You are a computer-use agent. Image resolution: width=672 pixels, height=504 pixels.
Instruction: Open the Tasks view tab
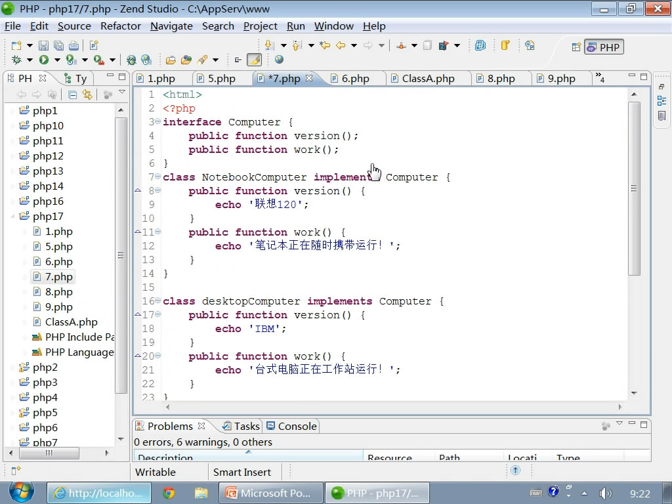click(x=241, y=426)
